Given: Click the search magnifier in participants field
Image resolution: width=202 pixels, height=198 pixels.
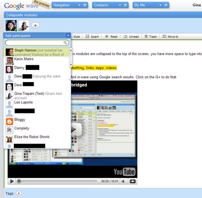Looking at the screenshot, I should 65,43.
